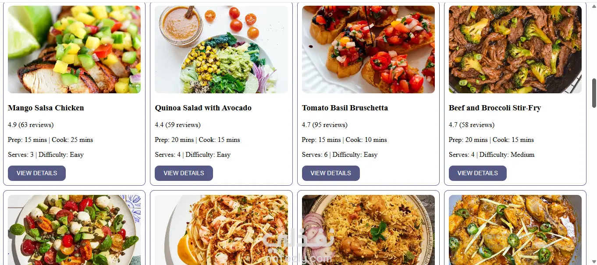
Task: Open the Beef and Broccoli Stir-Fry heading
Action: (x=495, y=108)
